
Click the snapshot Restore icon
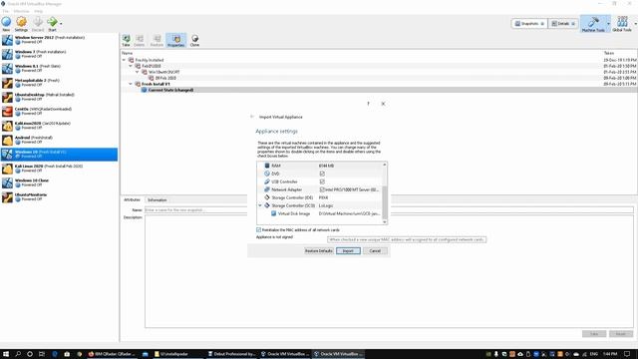[x=157, y=40]
